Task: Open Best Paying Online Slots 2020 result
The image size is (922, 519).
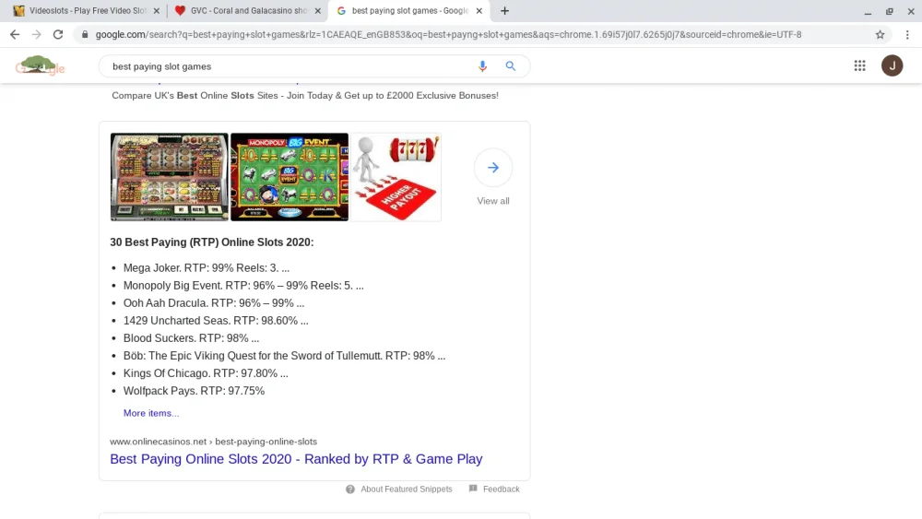Action: tap(296, 459)
